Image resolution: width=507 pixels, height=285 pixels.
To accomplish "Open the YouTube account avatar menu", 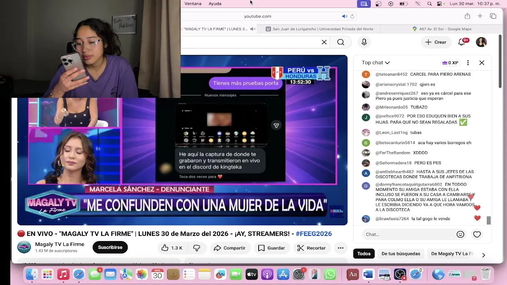I will pyautogui.click(x=481, y=42).
